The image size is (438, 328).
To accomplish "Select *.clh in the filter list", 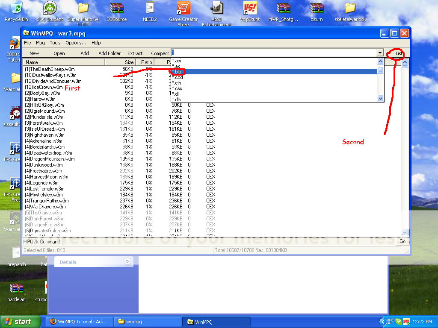I will [x=274, y=83].
